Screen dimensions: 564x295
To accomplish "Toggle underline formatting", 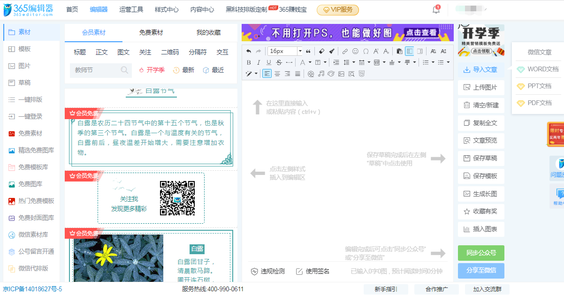I will [x=268, y=62].
